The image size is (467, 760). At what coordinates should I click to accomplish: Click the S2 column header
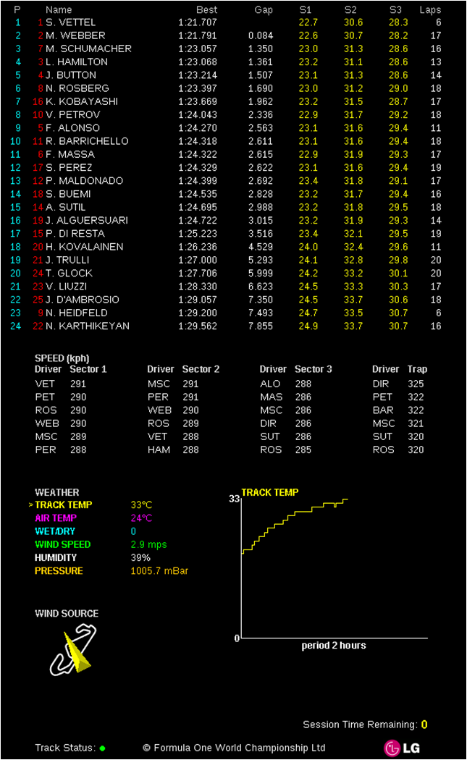350,9
